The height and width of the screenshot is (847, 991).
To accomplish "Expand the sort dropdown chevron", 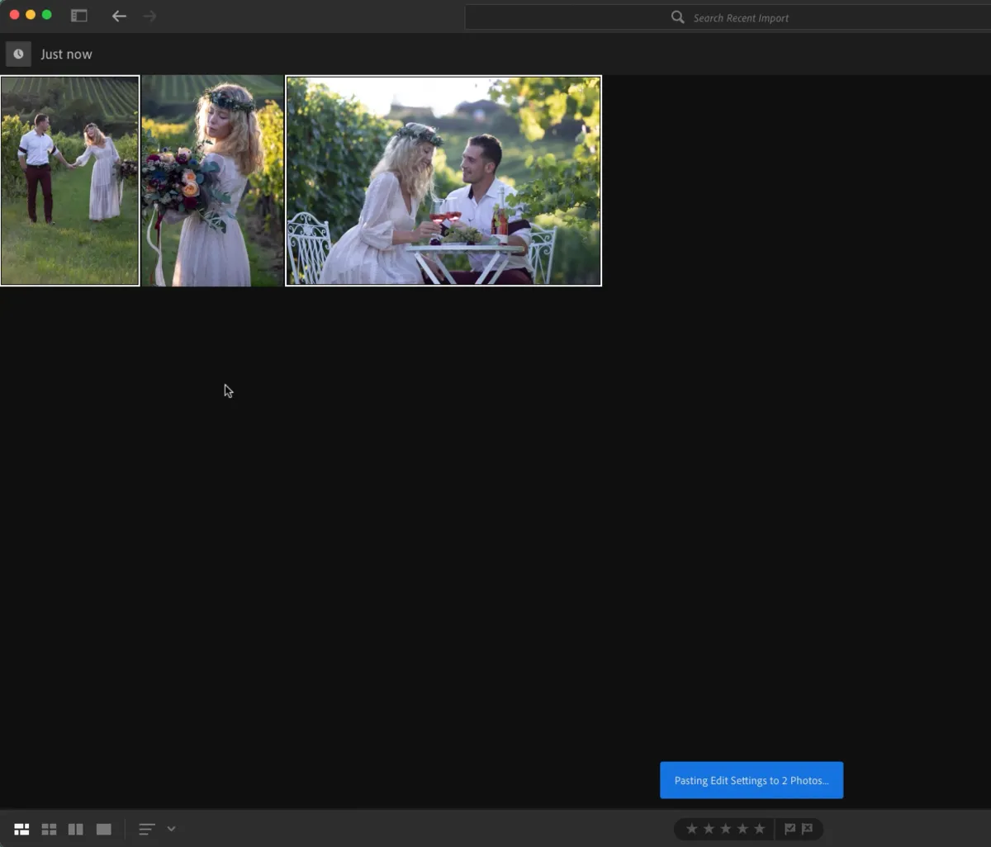I will click(171, 829).
